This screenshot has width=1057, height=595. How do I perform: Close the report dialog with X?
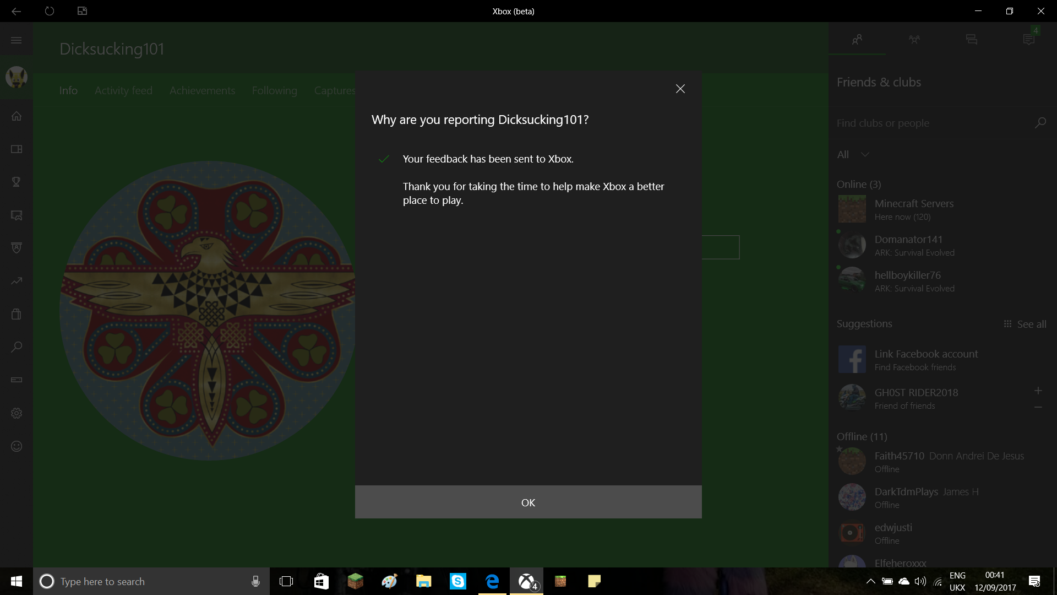click(680, 89)
